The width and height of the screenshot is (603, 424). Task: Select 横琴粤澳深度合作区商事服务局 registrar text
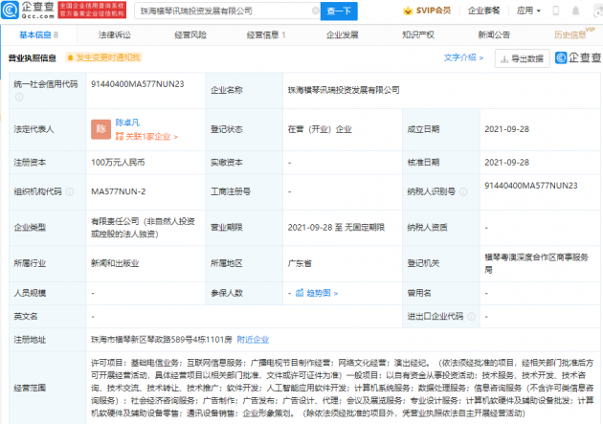click(536, 263)
